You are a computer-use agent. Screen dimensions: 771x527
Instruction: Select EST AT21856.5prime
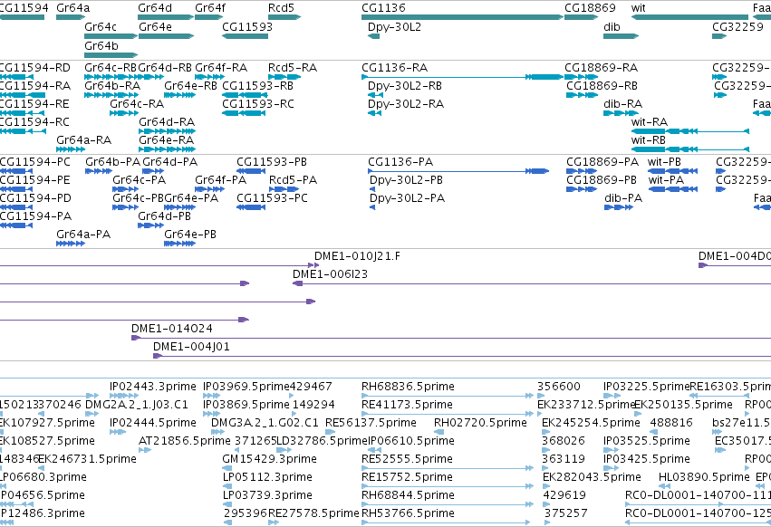145,450
